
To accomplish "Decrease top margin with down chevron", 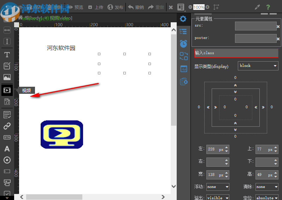I will pos(235,92).
